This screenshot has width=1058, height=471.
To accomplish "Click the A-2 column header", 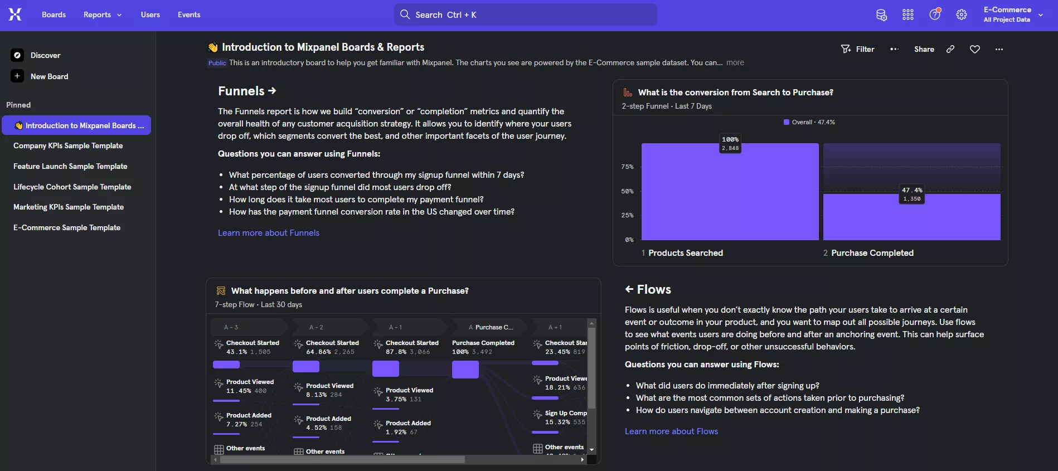I will point(330,327).
